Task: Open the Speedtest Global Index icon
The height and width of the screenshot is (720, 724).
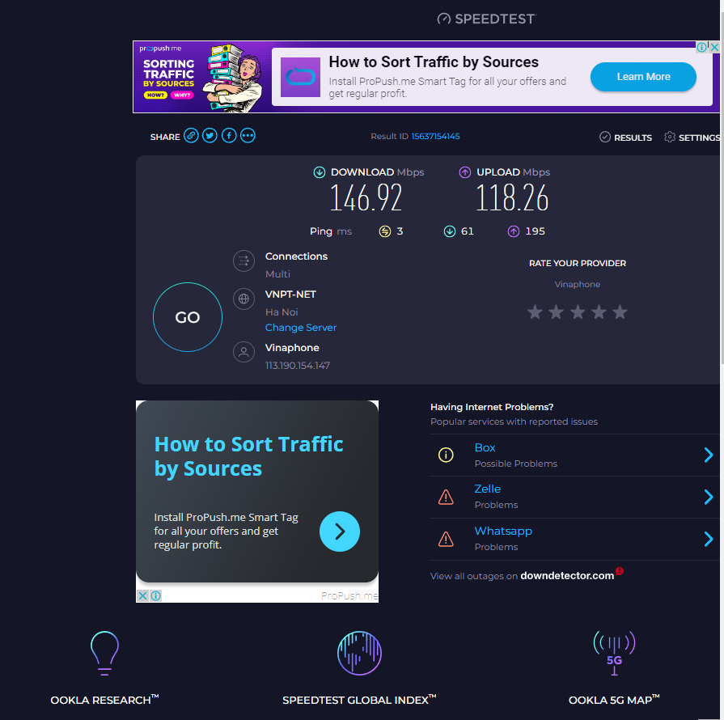Action: point(359,653)
